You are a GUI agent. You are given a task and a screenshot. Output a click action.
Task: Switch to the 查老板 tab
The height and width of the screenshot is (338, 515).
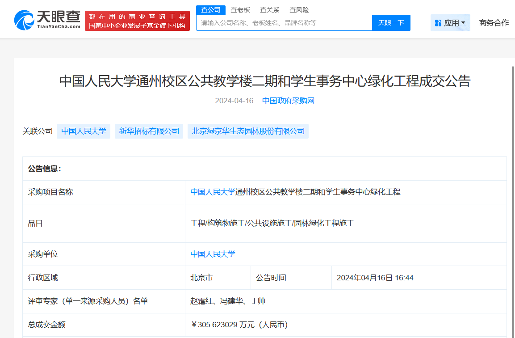pos(240,10)
